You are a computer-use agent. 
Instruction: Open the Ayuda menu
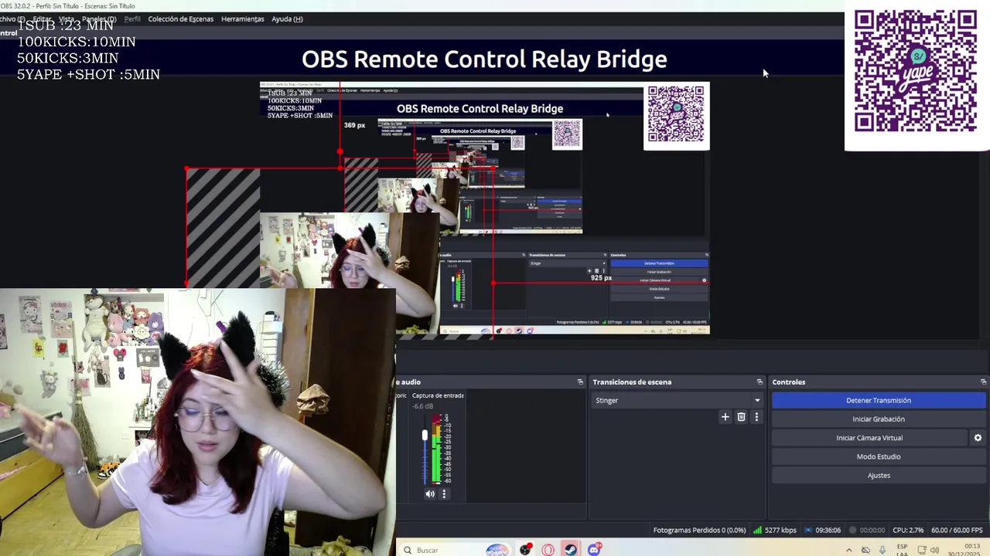click(287, 19)
